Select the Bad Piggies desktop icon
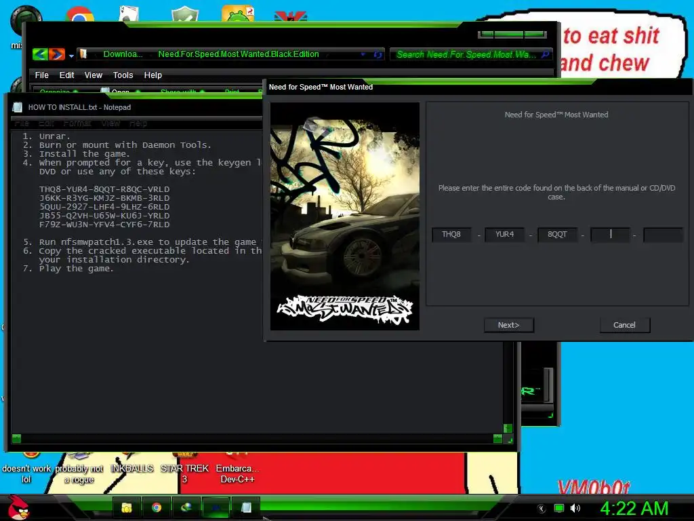The image size is (694, 521). pyautogui.click(x=238, y=14)
